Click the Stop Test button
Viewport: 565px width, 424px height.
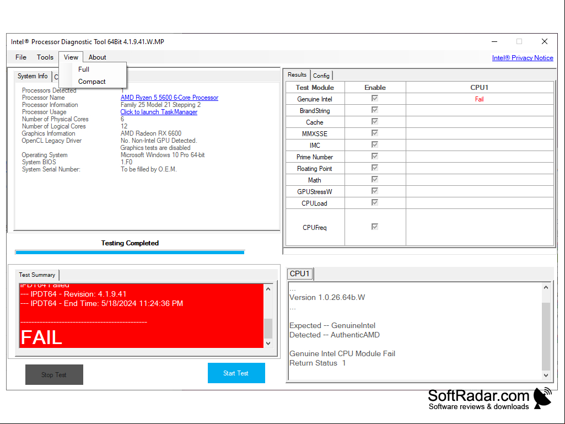pyautogui.click(x=54, y=374)
